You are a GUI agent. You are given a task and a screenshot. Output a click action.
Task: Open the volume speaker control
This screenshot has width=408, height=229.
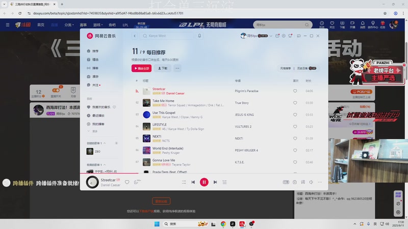[x=311, y=182]
